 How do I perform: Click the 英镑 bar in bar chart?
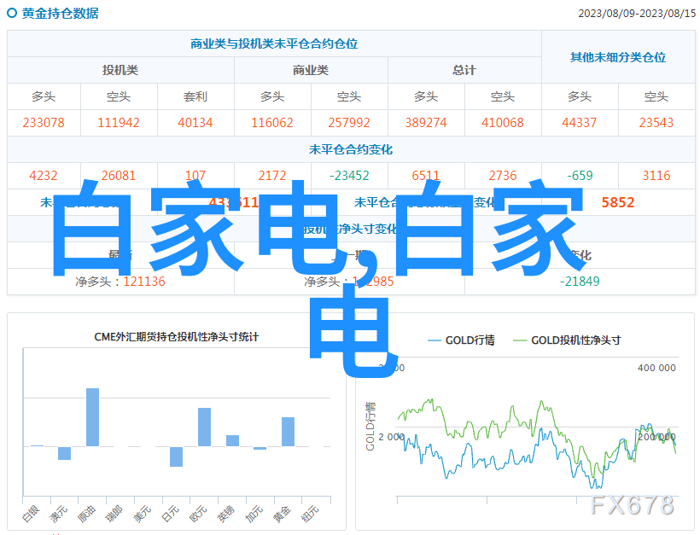pyautogui.click(x=232, y=440)
